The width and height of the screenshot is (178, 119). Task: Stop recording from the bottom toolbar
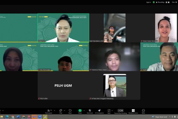pos(122,110)
